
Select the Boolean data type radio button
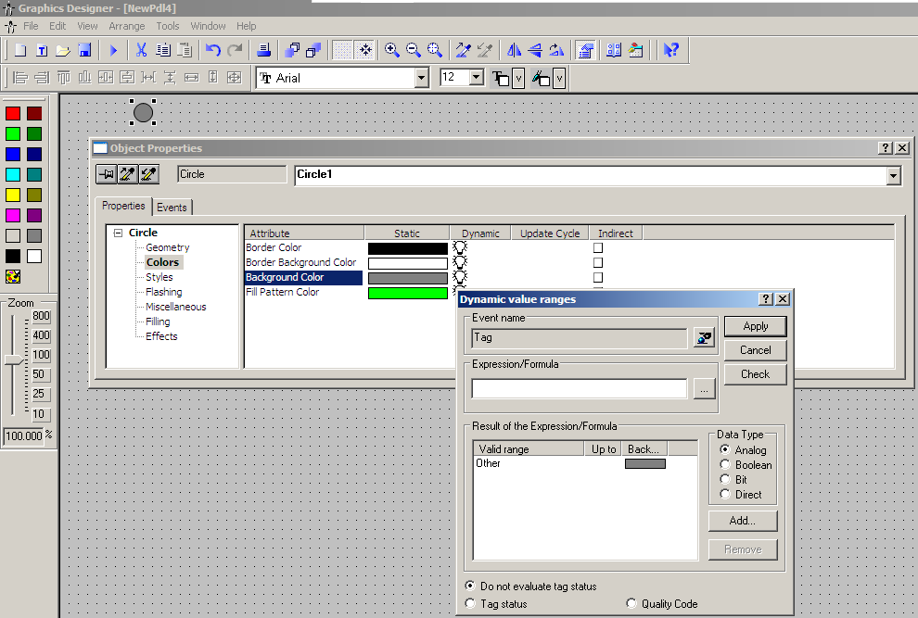(x=725, y=465)
